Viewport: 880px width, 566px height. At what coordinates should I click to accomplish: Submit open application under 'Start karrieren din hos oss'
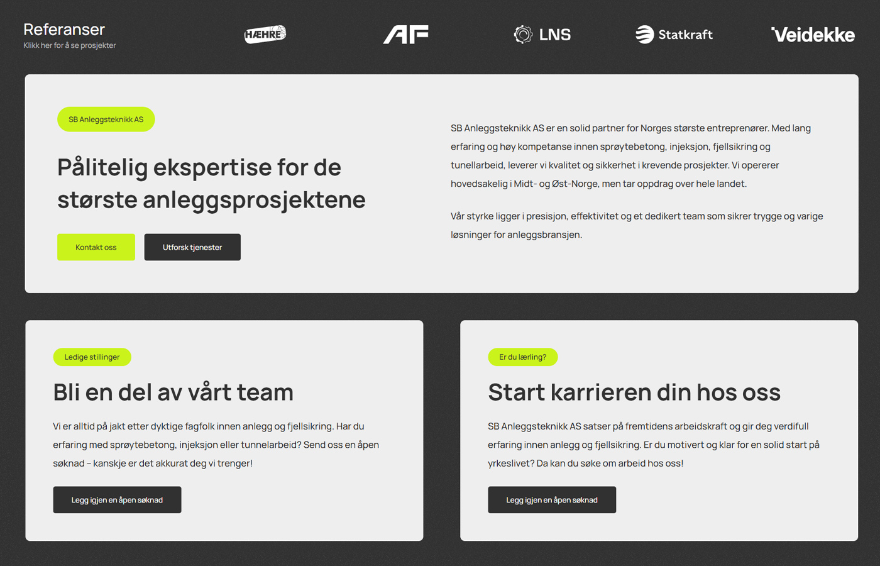(553, 500)
